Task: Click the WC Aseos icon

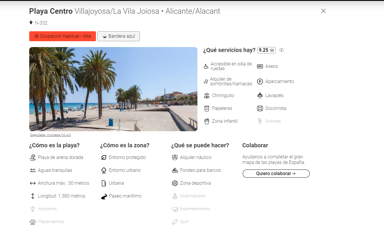Action: click(260, 66)
